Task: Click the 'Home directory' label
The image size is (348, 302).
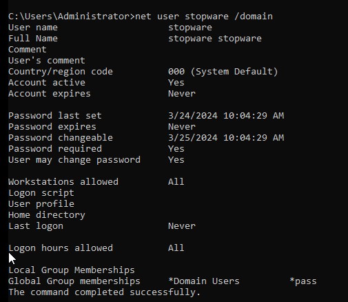Action: click(47, 215)
